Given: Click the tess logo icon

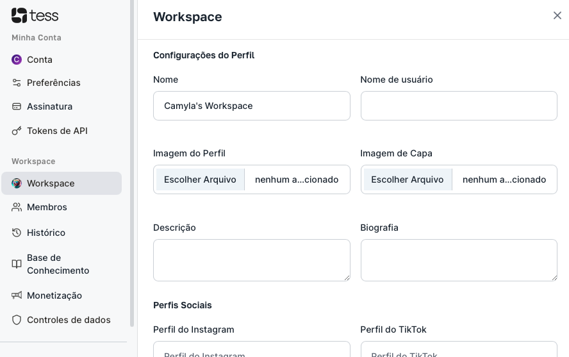Looking at the screenshot, I should point(19,15).
